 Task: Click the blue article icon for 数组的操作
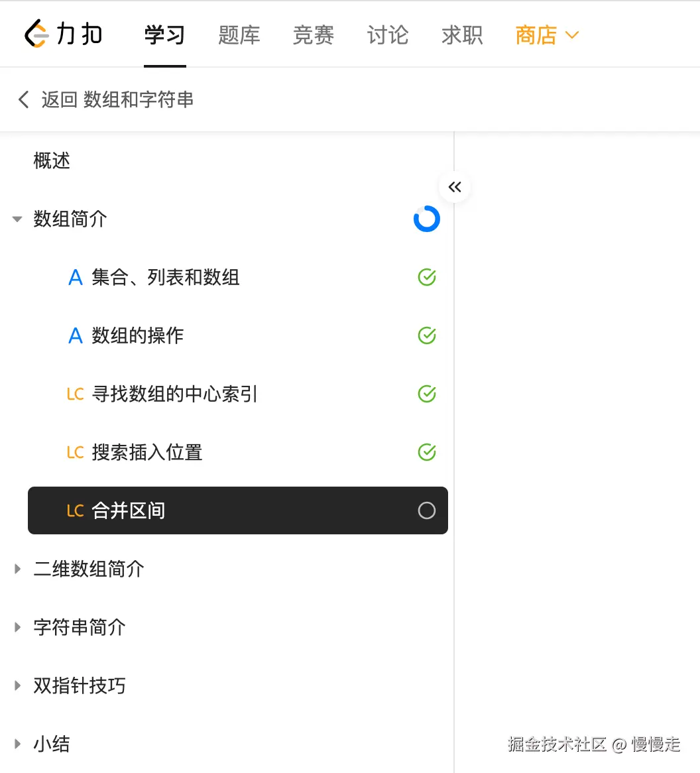(76, 336)
